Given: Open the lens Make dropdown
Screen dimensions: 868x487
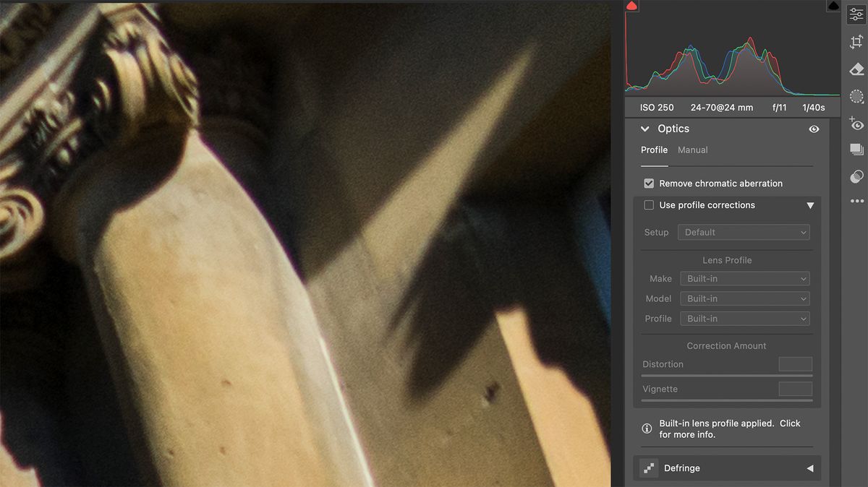Looking at the screenshot, I should [x=744, y=278].
